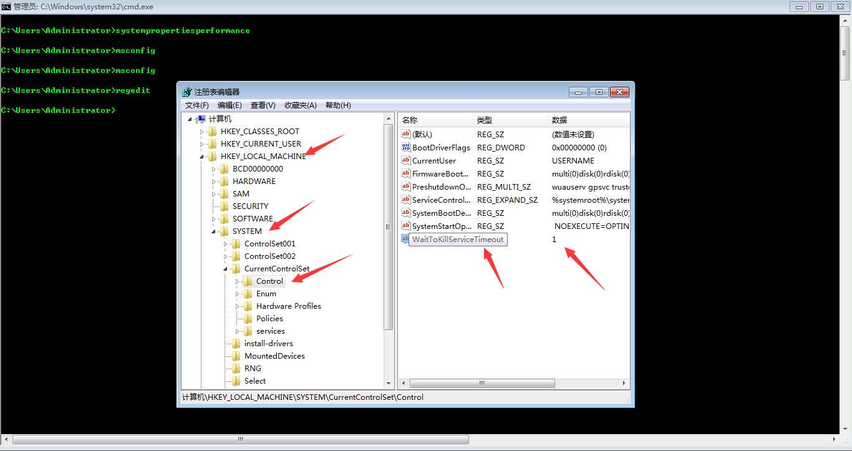
Task: Click the RNG folder icon
Action: click(236, 368)
